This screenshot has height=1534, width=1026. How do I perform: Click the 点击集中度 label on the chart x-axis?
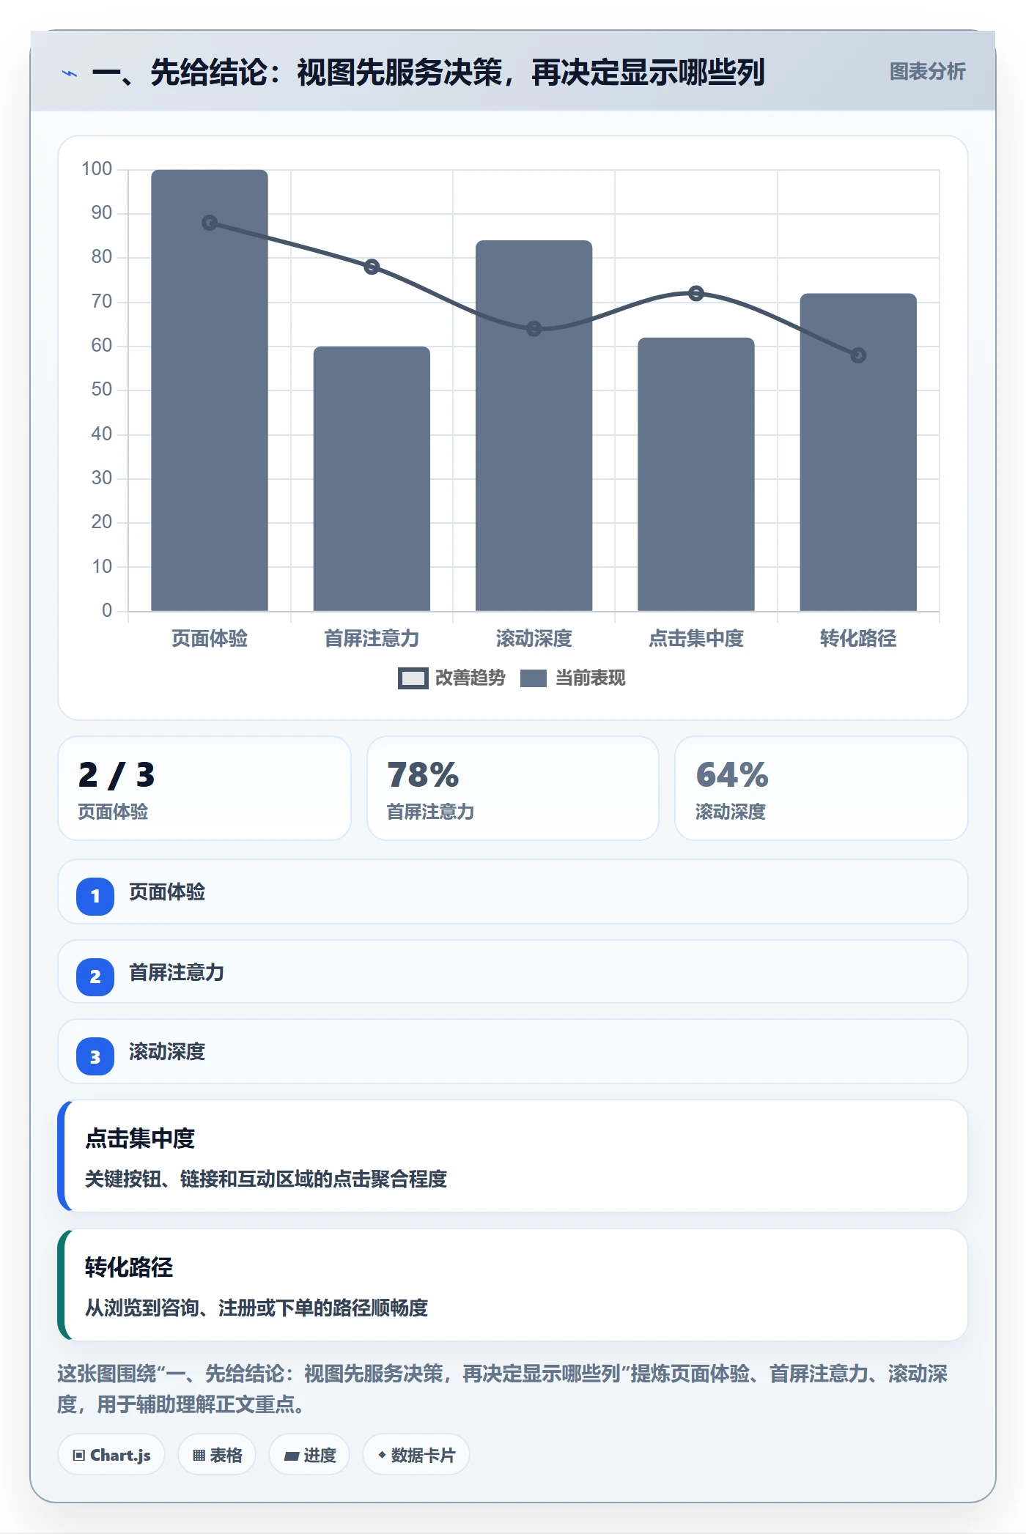696,639
